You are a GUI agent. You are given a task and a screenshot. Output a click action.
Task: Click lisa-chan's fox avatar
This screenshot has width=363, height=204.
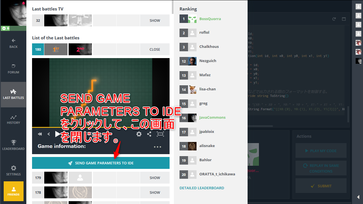[192, 89]
